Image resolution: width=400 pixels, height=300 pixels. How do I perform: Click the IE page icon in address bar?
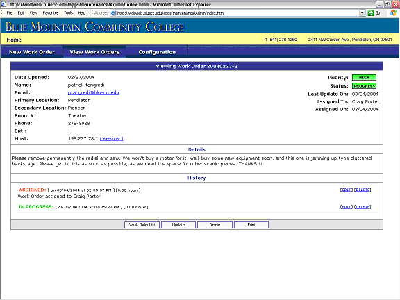point(113,13)
